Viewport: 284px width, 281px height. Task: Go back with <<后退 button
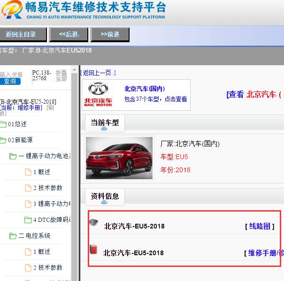click(x=69, y=34)
